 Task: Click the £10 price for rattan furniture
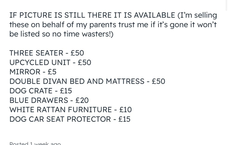126,109
